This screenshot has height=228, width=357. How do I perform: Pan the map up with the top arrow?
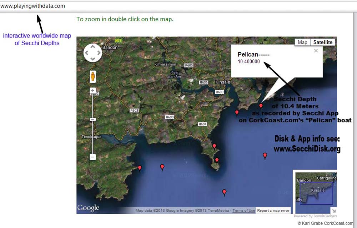click(92, 46)
